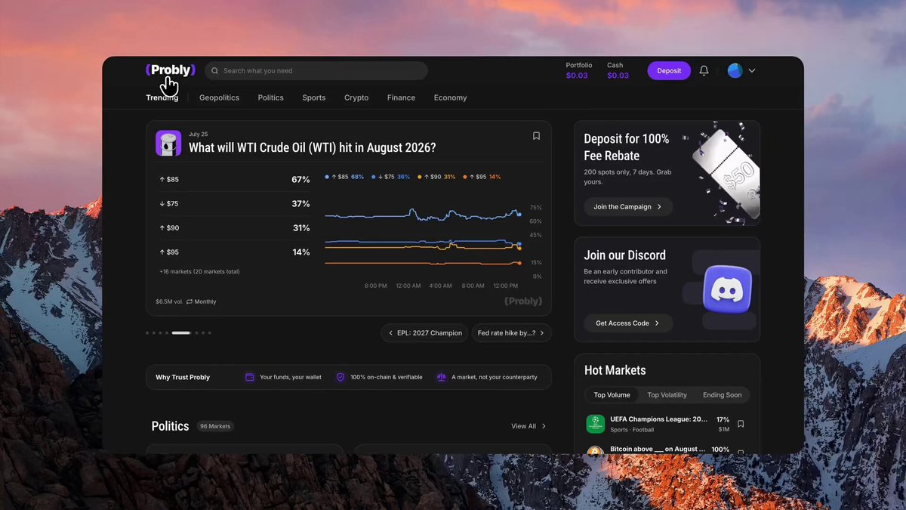Click Join the Campaign button
The image size is (906, 510).
(628, 206)
